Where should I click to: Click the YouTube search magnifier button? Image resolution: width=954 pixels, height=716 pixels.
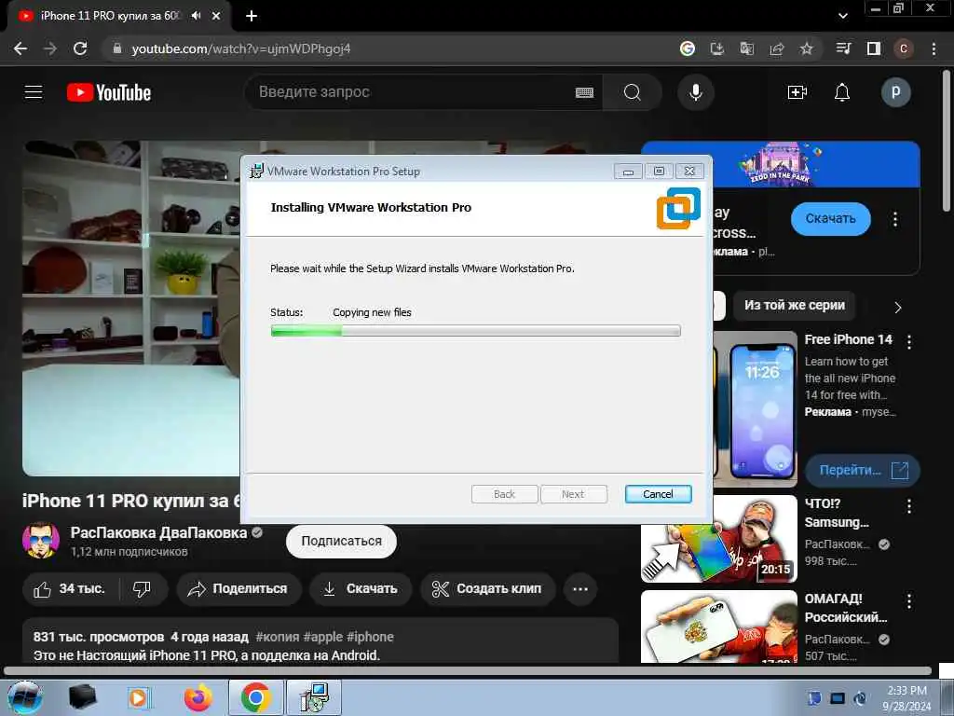coord(633,92)
